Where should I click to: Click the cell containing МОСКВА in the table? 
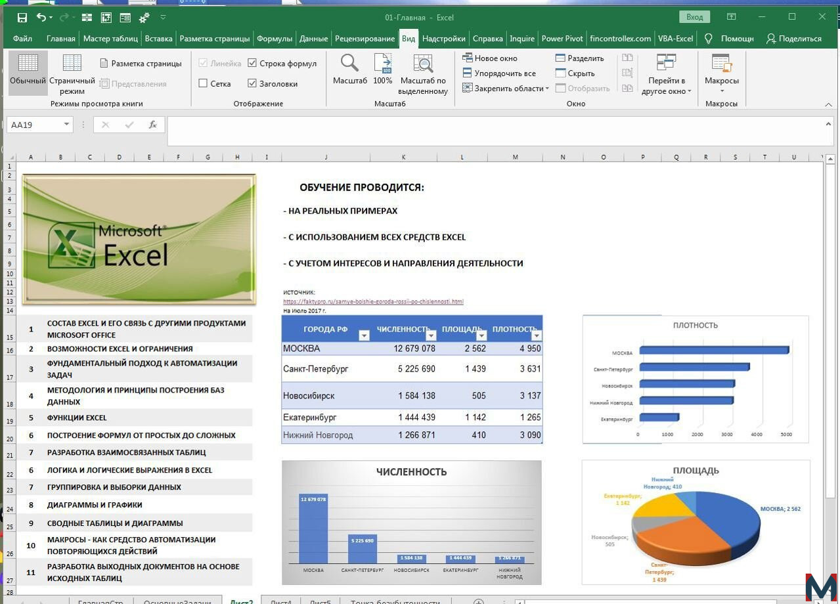click(x=326, y=349)
